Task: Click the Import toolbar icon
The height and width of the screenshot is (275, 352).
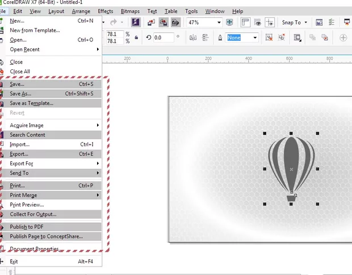Action: (x=151, y=22)
